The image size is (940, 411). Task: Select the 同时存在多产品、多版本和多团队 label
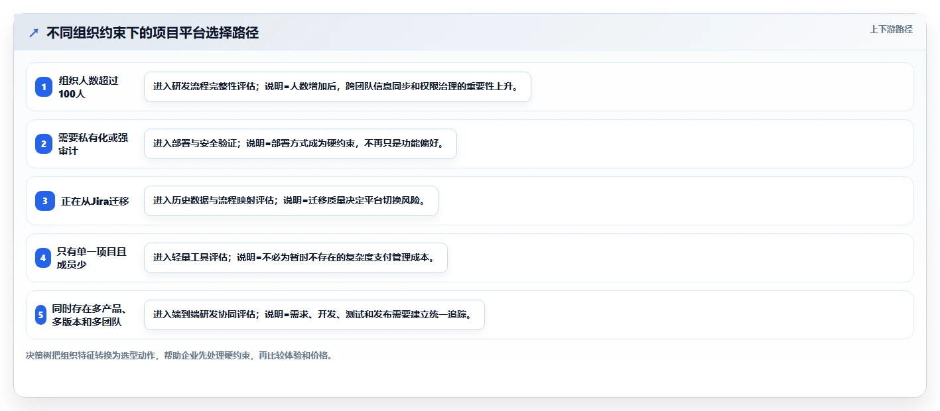click(x=90, y=315)
